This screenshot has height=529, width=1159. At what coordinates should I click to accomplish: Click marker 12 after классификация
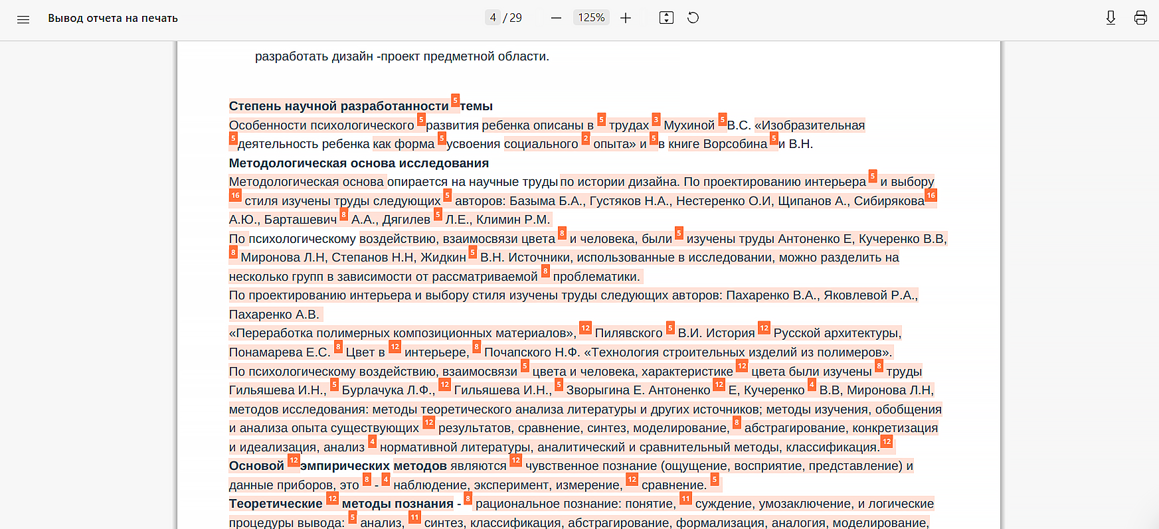[887, 441]
